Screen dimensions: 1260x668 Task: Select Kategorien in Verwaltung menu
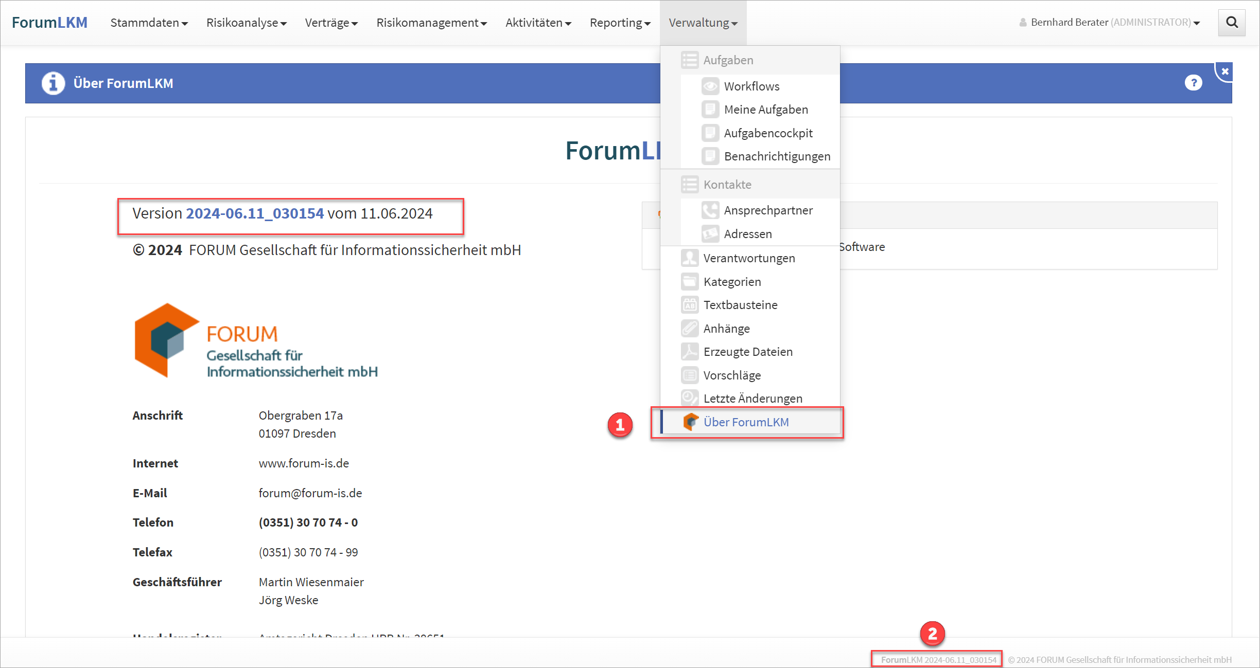coord(732,282)
